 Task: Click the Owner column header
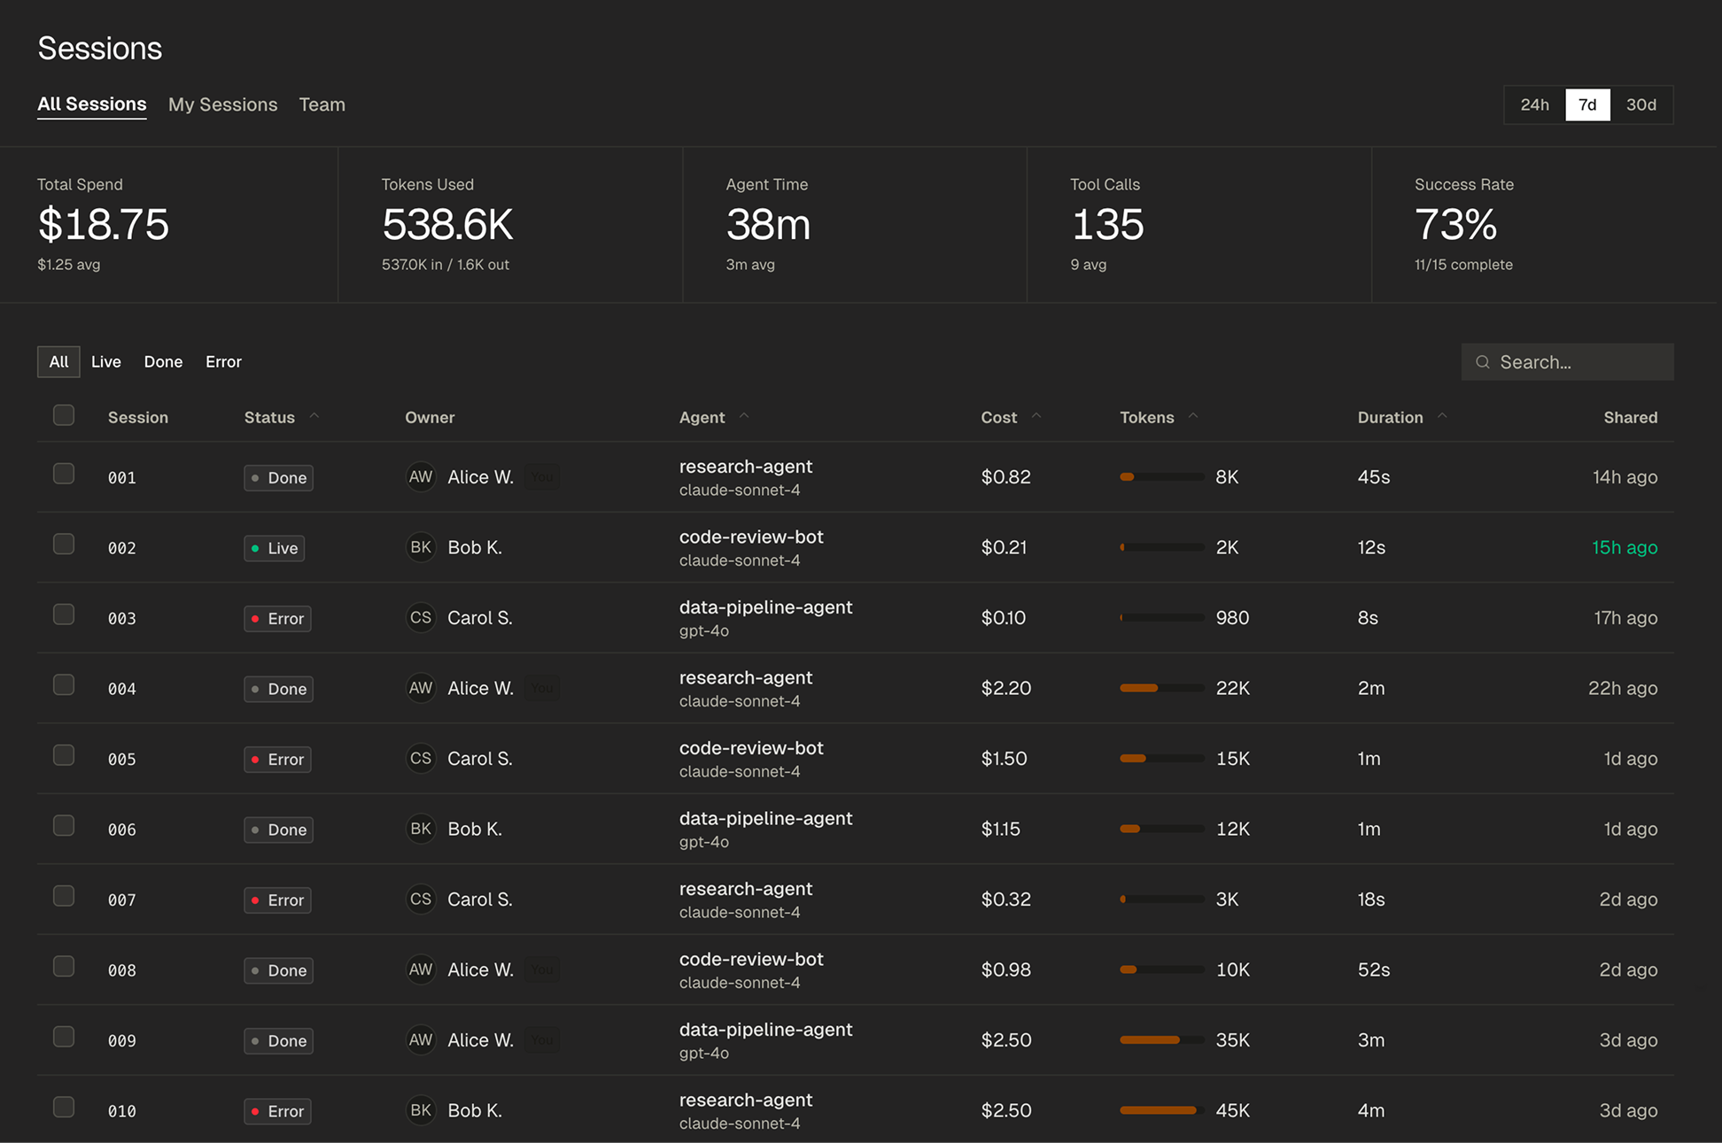(430, 417)
